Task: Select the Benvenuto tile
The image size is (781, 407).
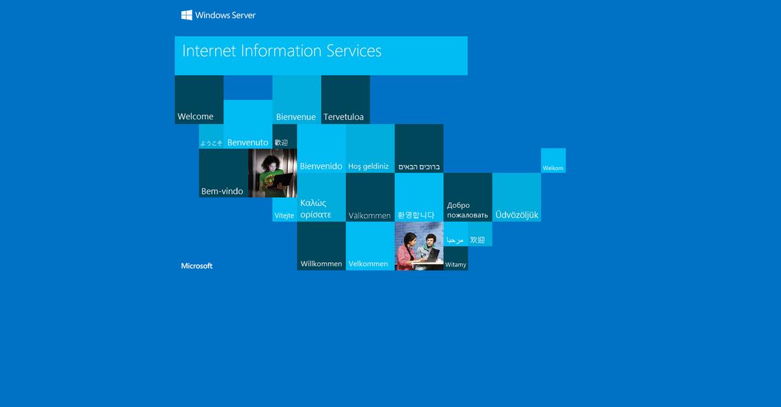Action: 248,124
